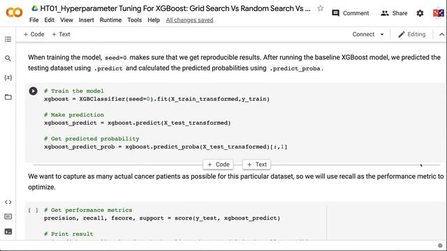447x251 pixels.
Task: Click the Connect button
Action: [363, 34]
